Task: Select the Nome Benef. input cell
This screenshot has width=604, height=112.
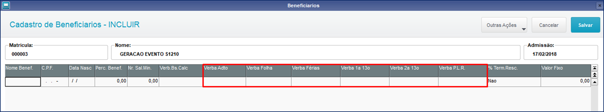Action: click(23, 82)
